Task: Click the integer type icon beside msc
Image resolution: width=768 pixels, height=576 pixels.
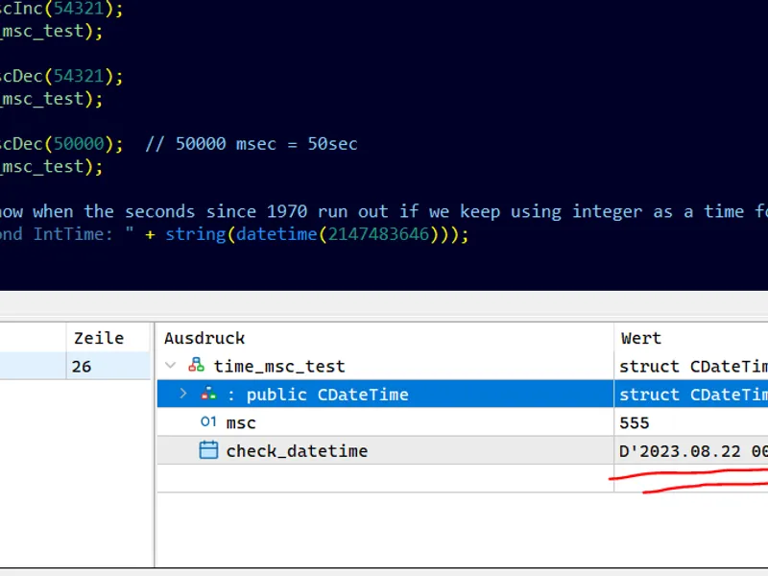Action: pos(208,421)
